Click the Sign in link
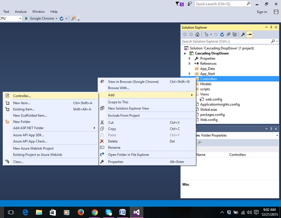 (x=262, y=12)
